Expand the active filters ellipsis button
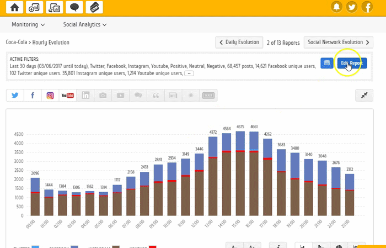This screenshot has height=248, width=386. (189, 73)
